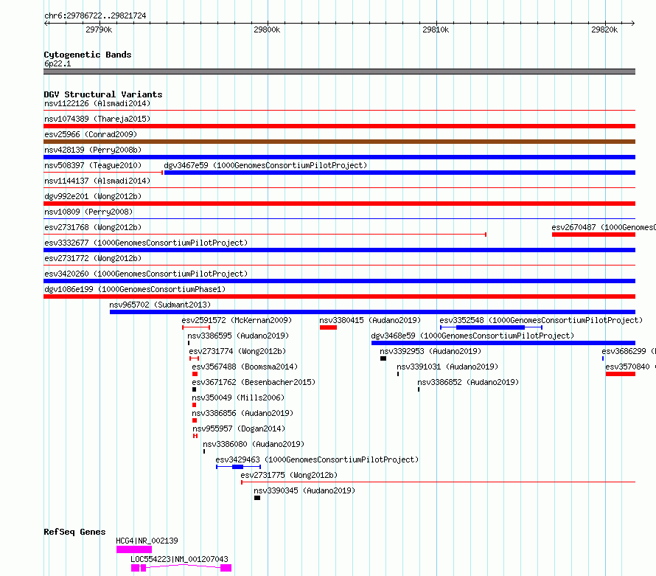Click the DGV Structural Variants track title
This screenshot has height=576, width=656.
click(x=103, y=94)
